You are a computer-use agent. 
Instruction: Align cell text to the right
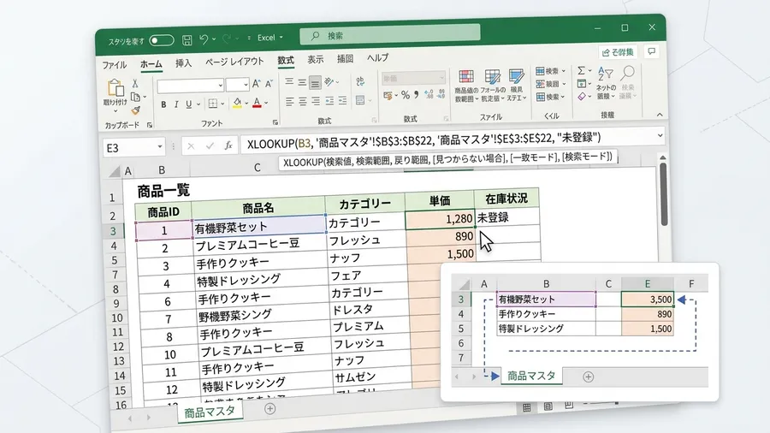pos(316,101)
